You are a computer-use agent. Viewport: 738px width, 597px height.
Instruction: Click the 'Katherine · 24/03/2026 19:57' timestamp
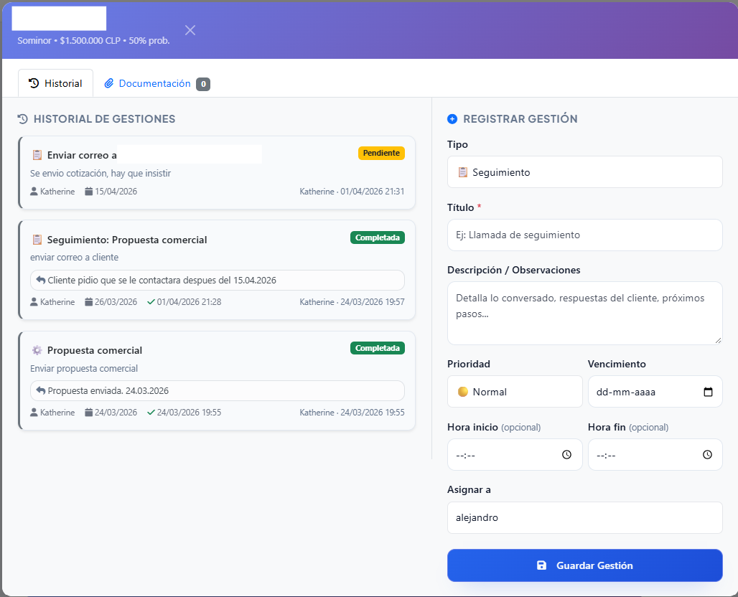click(352, 302)
